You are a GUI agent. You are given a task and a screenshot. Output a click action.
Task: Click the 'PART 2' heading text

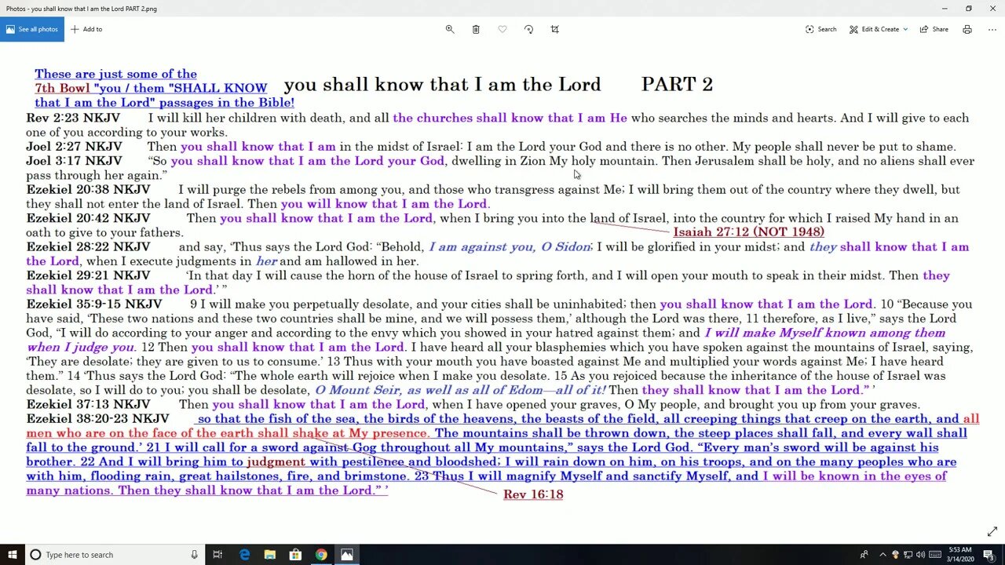point(677,85)
